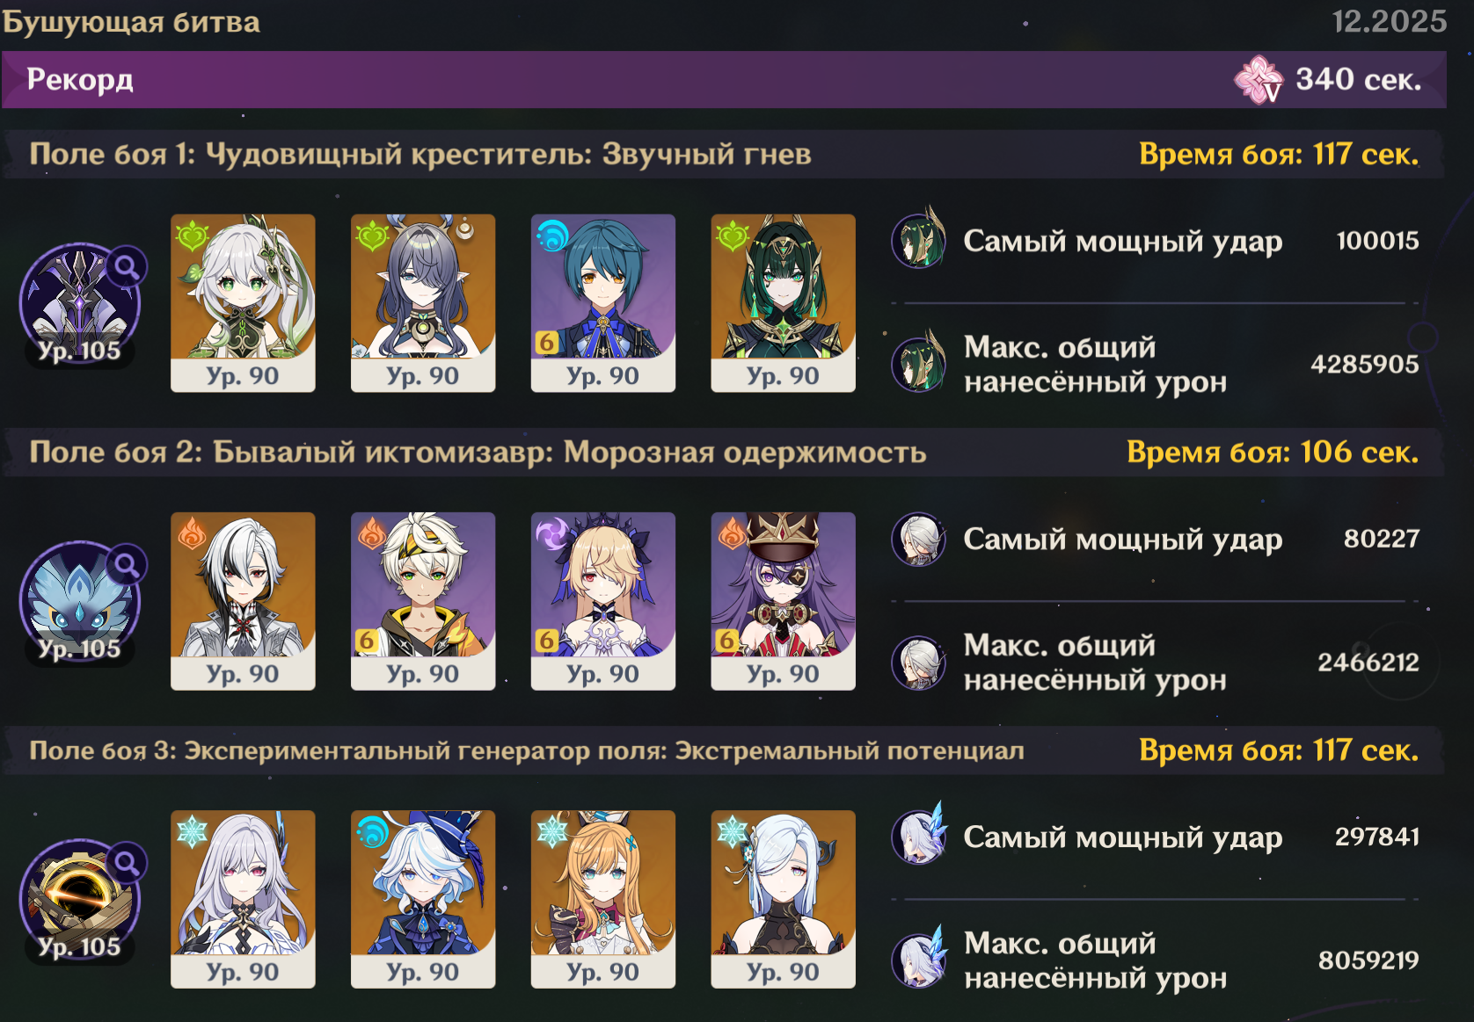Viewport: 1474px width, 1022px height.
Task: Pick orange-haired Cryo character card in team 3
Action: pos(603,899)
